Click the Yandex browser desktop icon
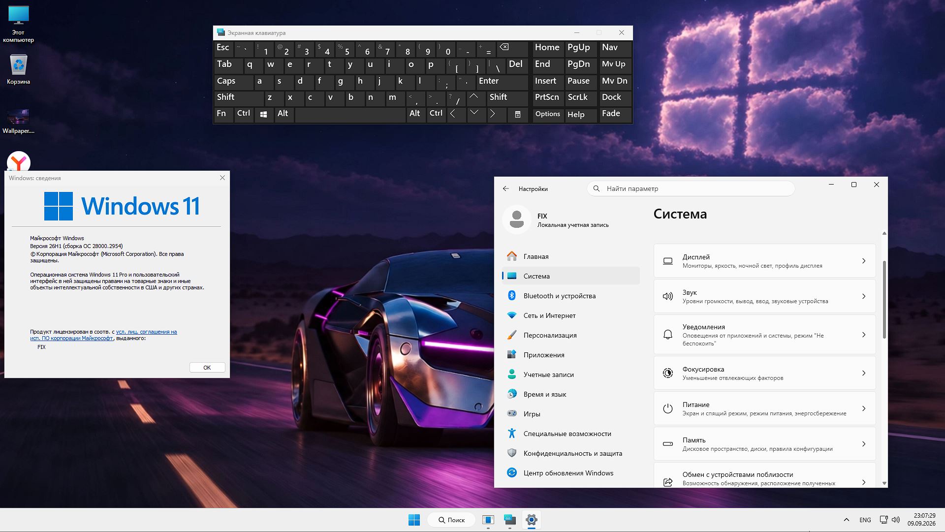 19,162
